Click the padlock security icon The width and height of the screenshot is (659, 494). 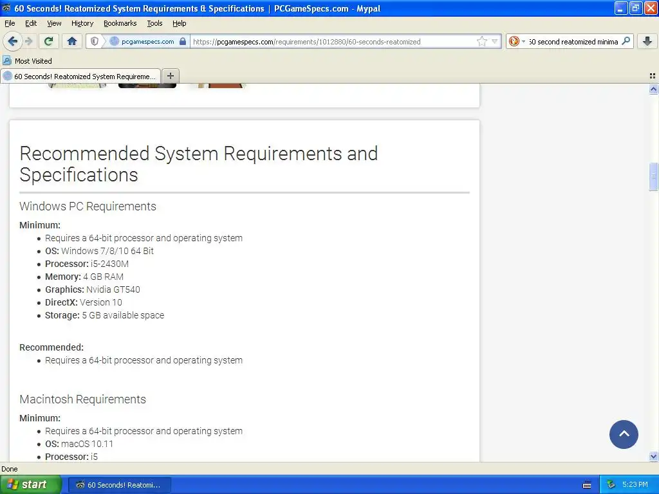pos(182,41)
